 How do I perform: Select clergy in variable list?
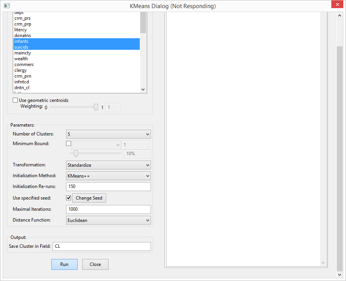click(76, 70)
